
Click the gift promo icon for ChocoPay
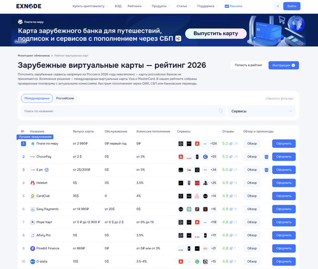point(266,157)
